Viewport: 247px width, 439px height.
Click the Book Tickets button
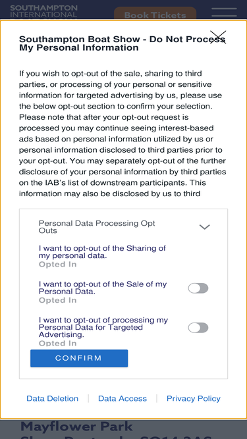[x=155, y=13]
